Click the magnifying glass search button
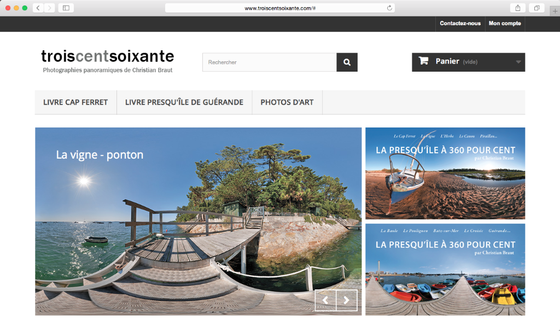 (347, 62)
